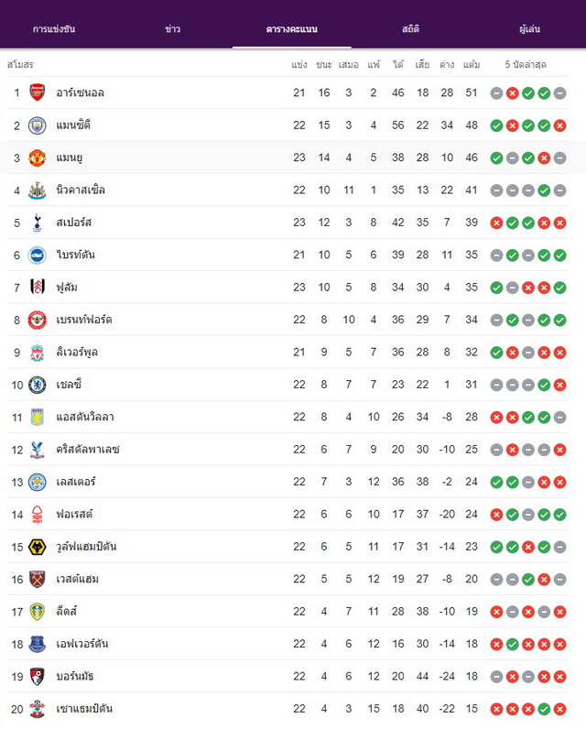Click Arsenal's most recent result indicator

coord(560,93)
